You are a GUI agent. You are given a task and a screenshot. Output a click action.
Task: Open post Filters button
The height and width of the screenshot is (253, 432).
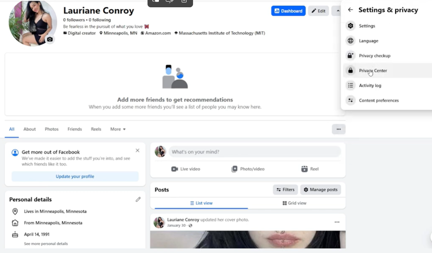(x=285, y=189)
